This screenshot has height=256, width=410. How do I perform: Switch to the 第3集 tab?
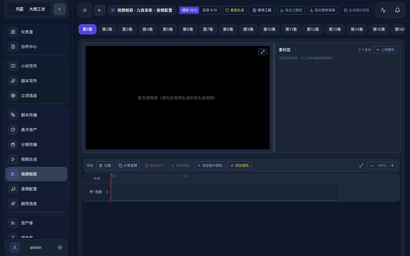[x=127, y=29]
